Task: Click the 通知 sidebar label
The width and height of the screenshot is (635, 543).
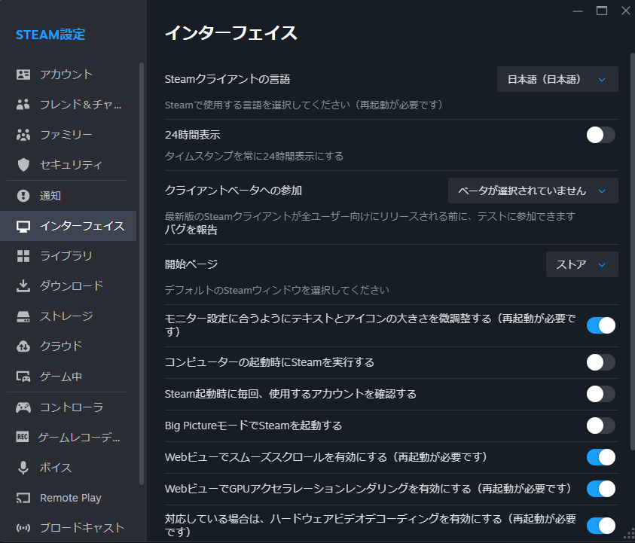Action: click(x=50, y=196)
